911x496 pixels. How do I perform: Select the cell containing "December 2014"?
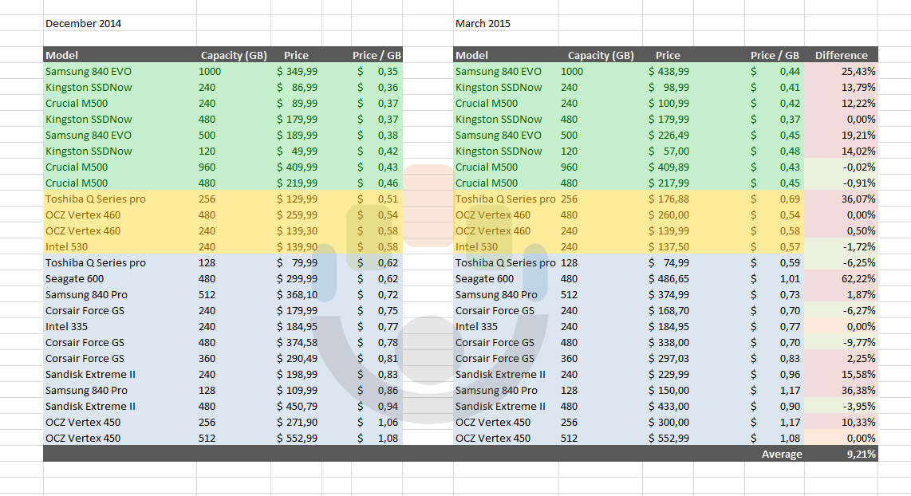coord(82,23)
